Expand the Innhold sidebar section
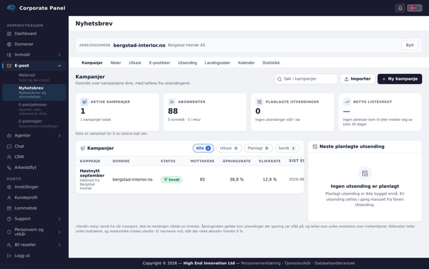The height and width of the screenshot is (269, 429). click(x=59, y=55)
